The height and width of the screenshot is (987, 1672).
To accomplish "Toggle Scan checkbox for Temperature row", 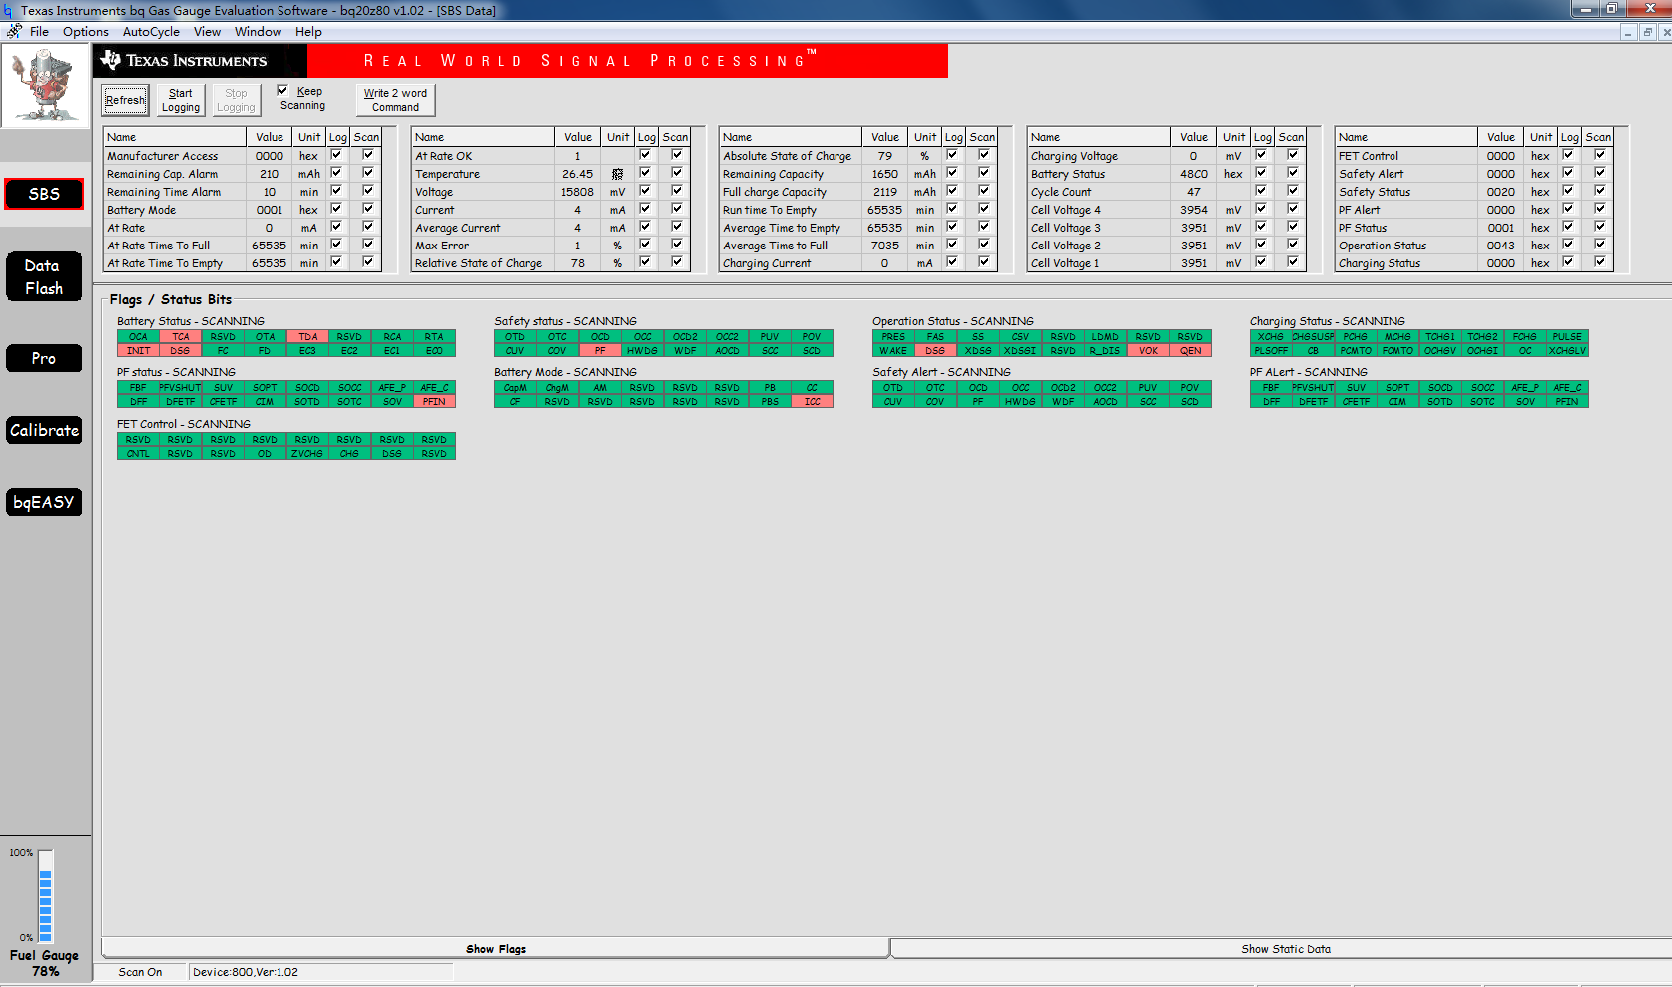I will [x=677, y=173].
